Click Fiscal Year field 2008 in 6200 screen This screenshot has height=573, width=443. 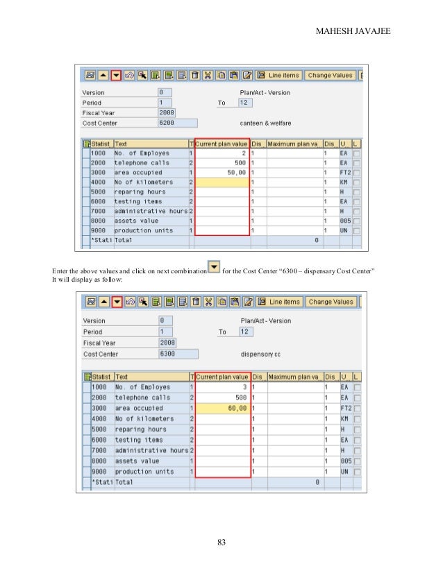[167, 113]
